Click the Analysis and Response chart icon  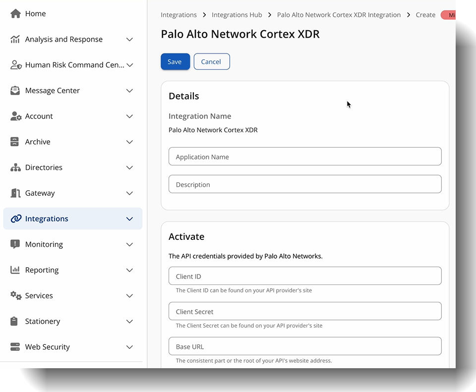pyautogui.click(x=15, y=40)
